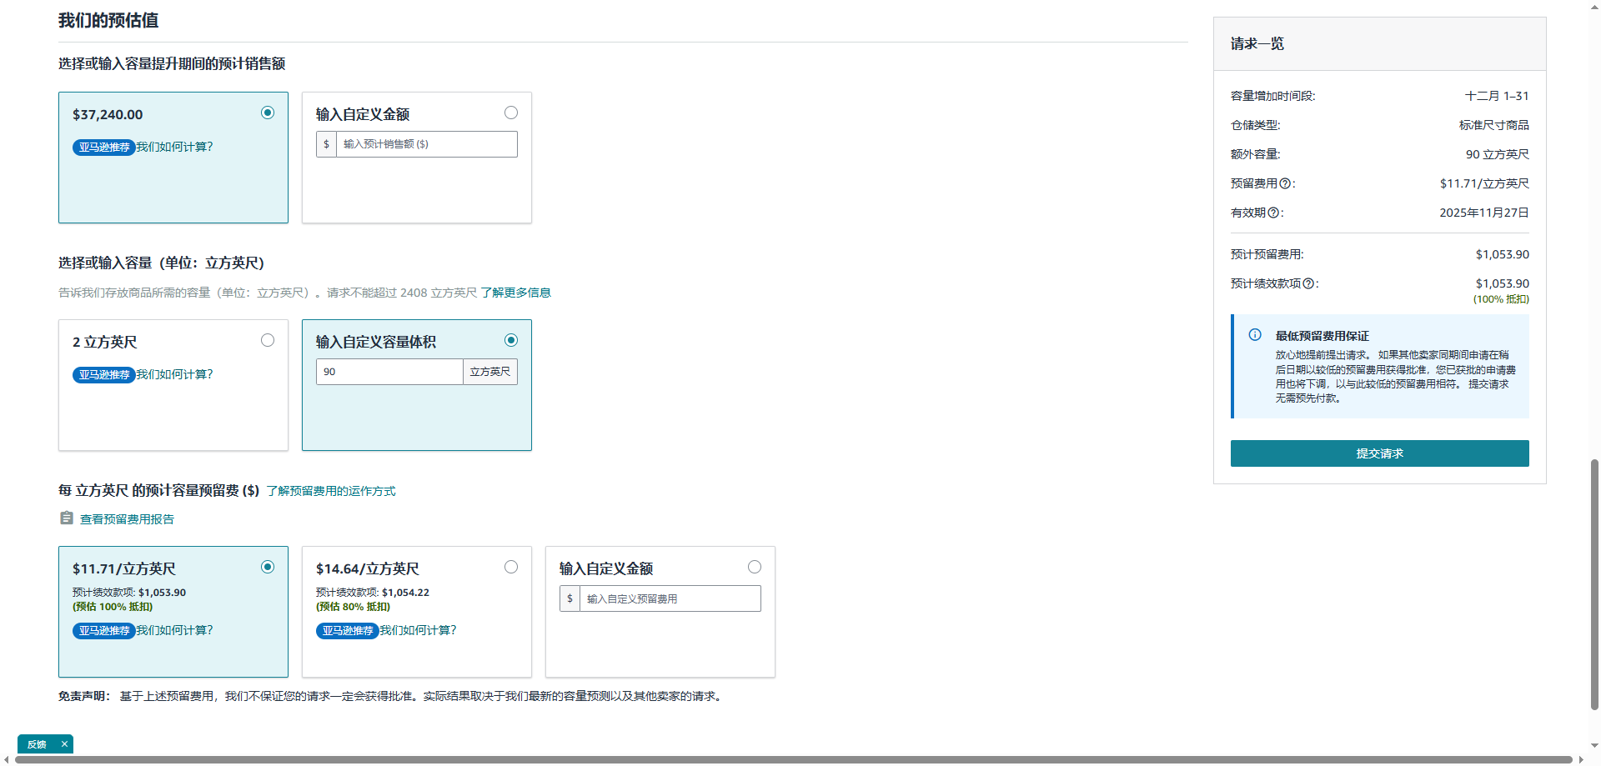This screenshot has height=766, width=1601.
Task: Click the clipboard icon for 预留费用报告
Action: [x=67, y=518]
